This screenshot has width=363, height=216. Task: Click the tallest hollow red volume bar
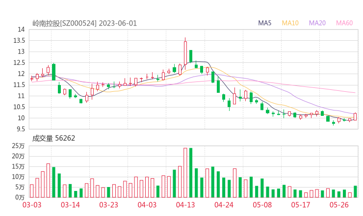(x=185, y=173)
